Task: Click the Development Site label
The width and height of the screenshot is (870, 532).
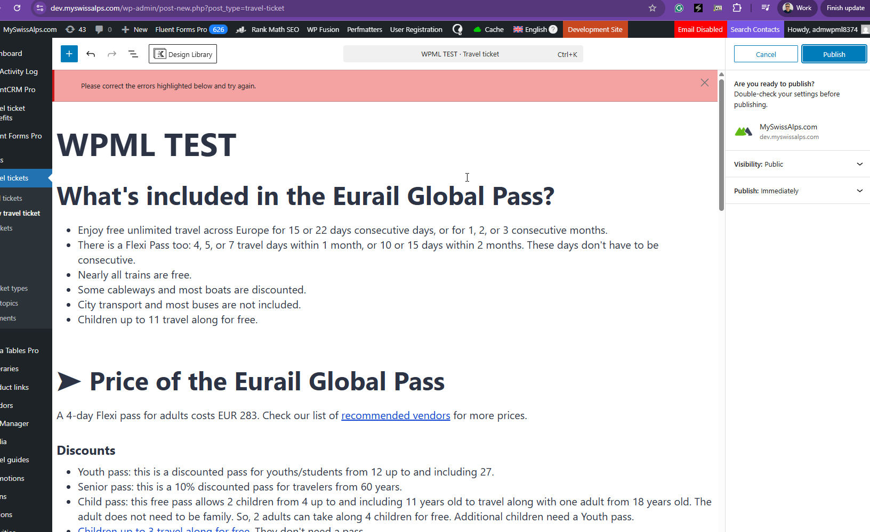Action: coord(595,29)
